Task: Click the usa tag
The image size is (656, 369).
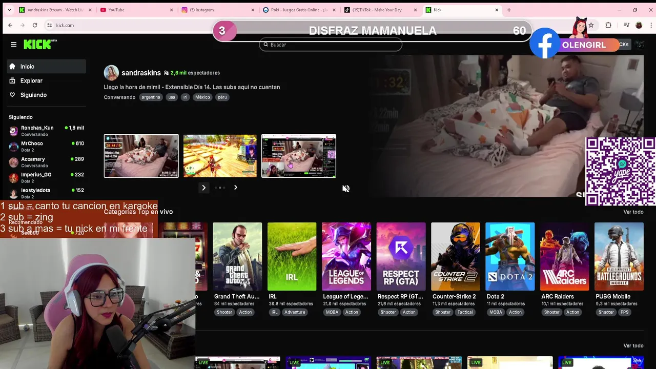Action: 172,97
